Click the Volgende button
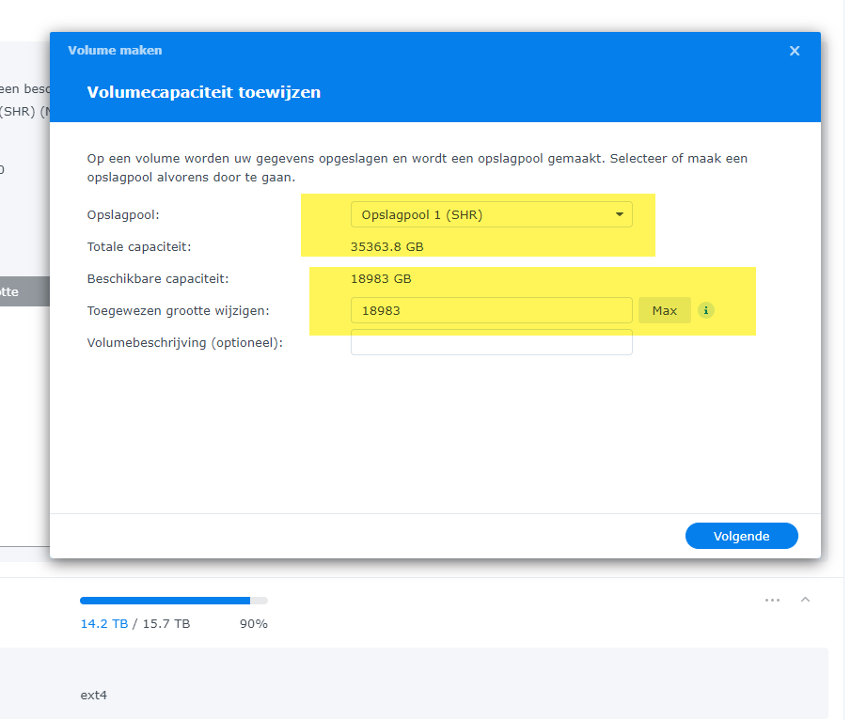 click(741, 536)
